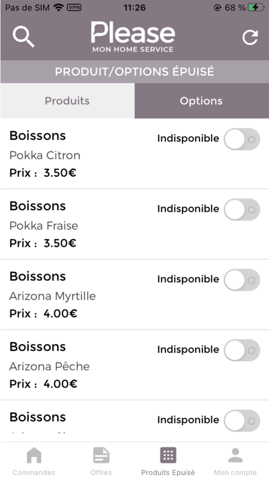Tap the search magnifier icon
This screenshot has width=269, height=477.
(23, 36)
